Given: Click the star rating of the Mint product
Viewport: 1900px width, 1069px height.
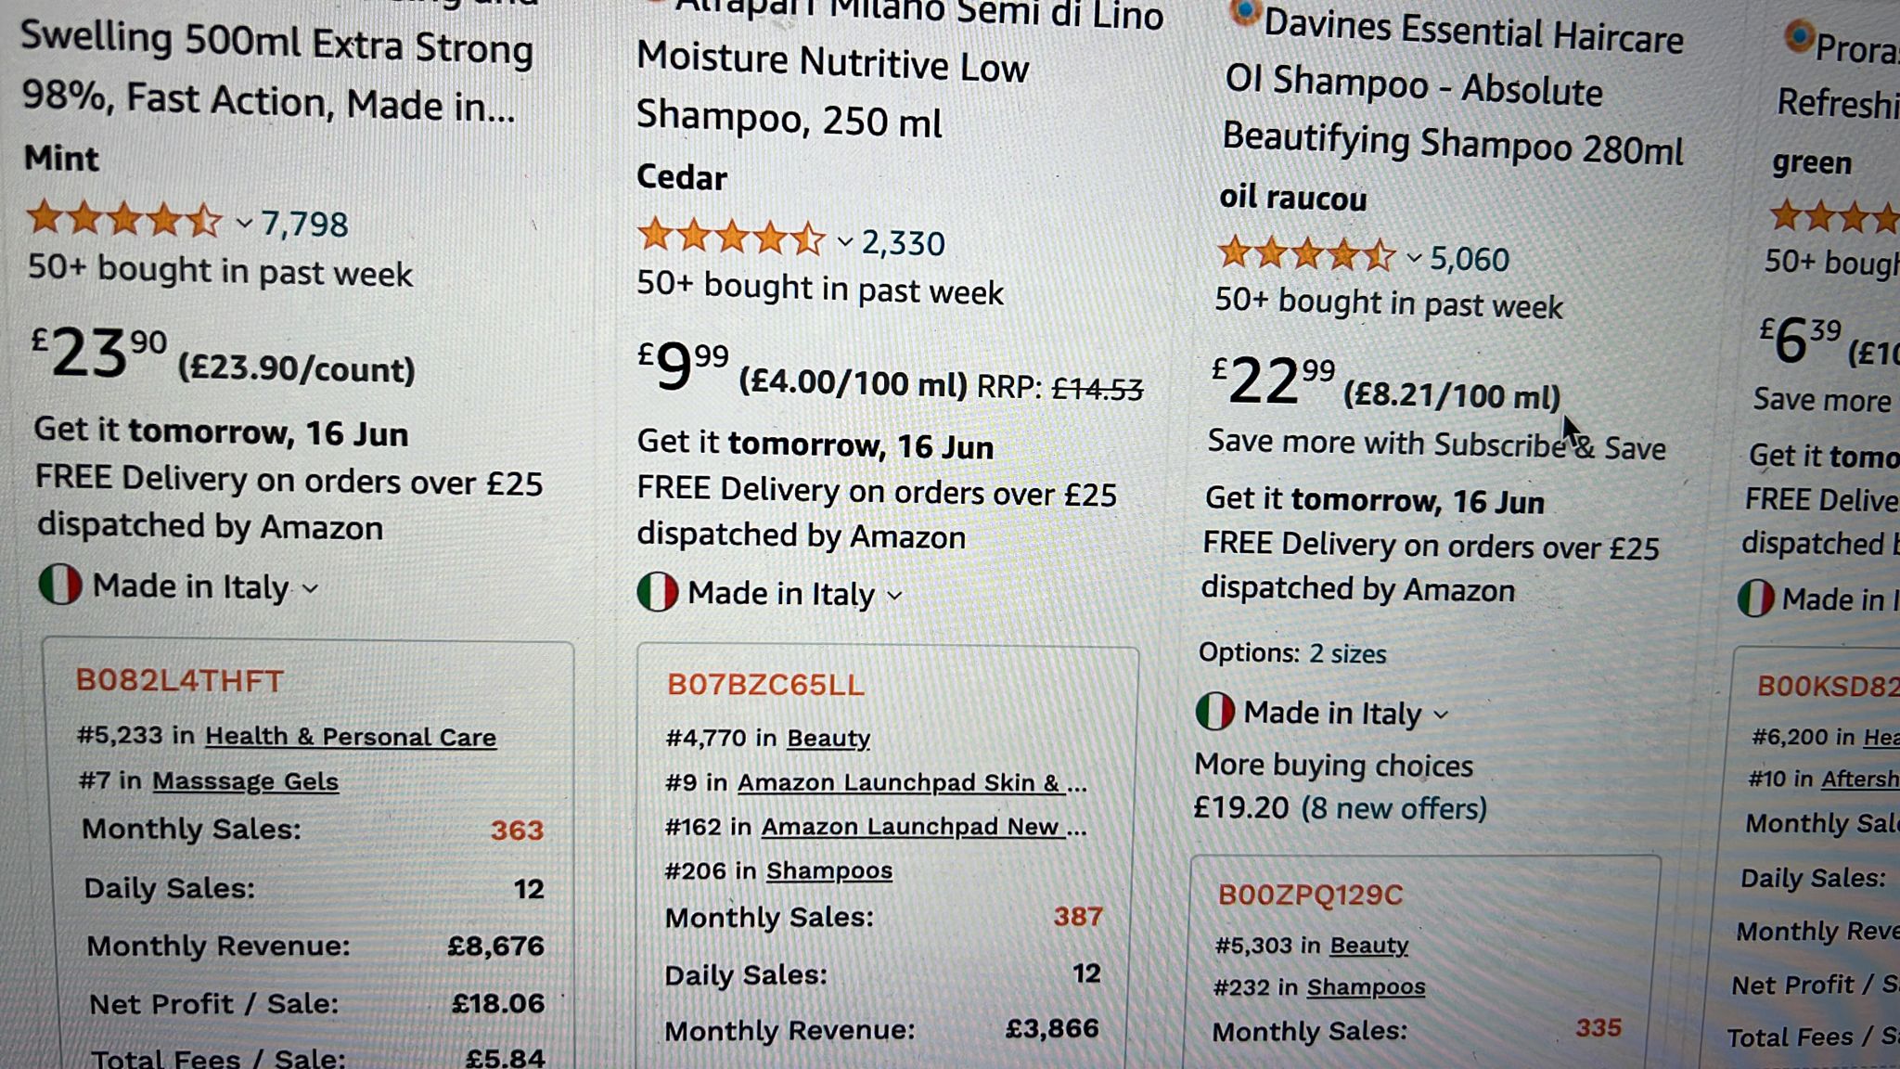Looking at the screenshot, I should 124,220.
